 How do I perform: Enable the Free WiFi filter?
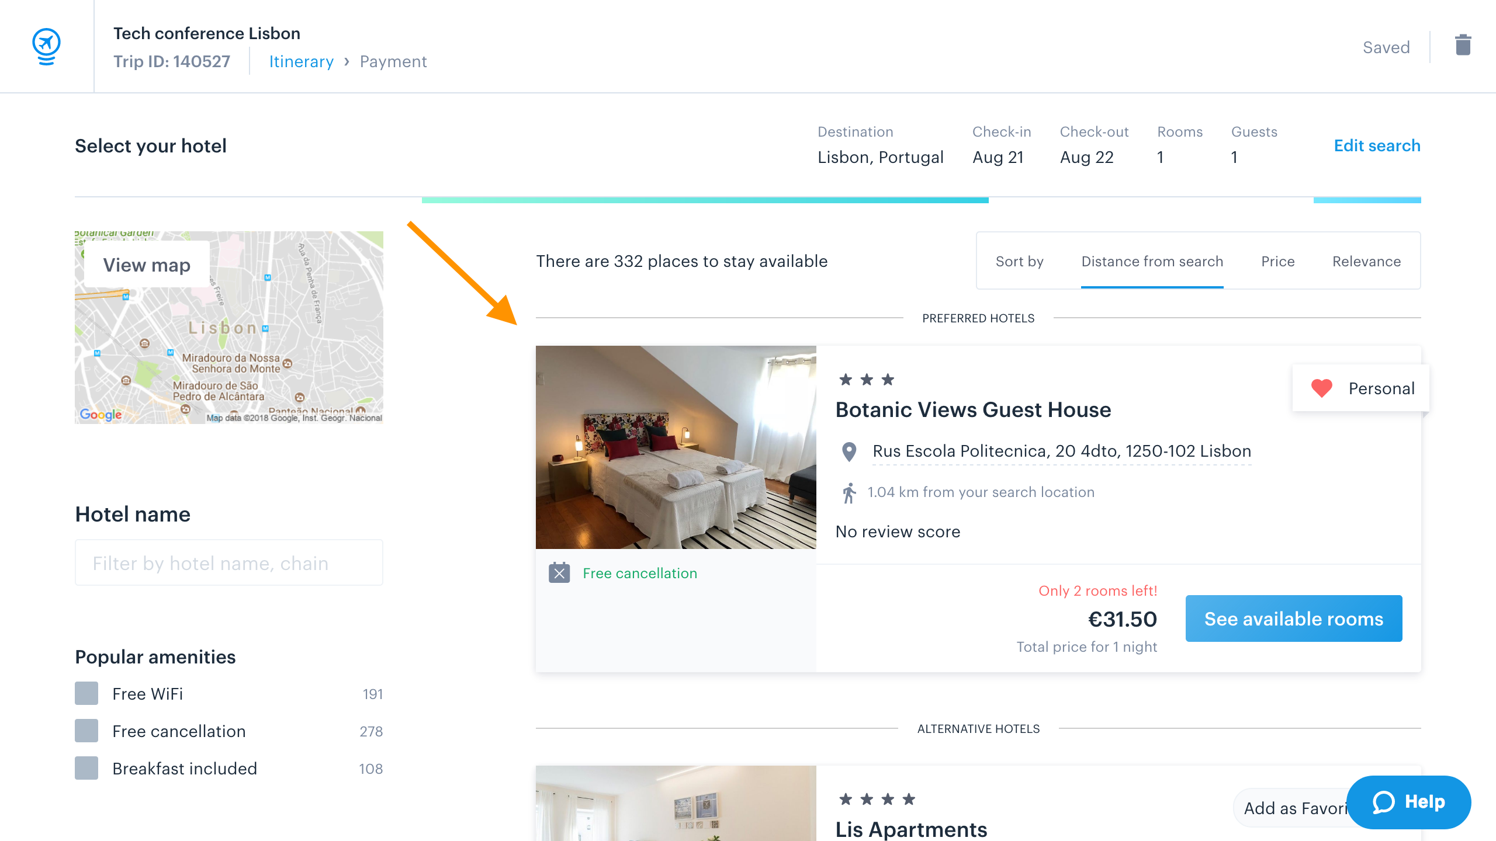click(x=86, y=693)
